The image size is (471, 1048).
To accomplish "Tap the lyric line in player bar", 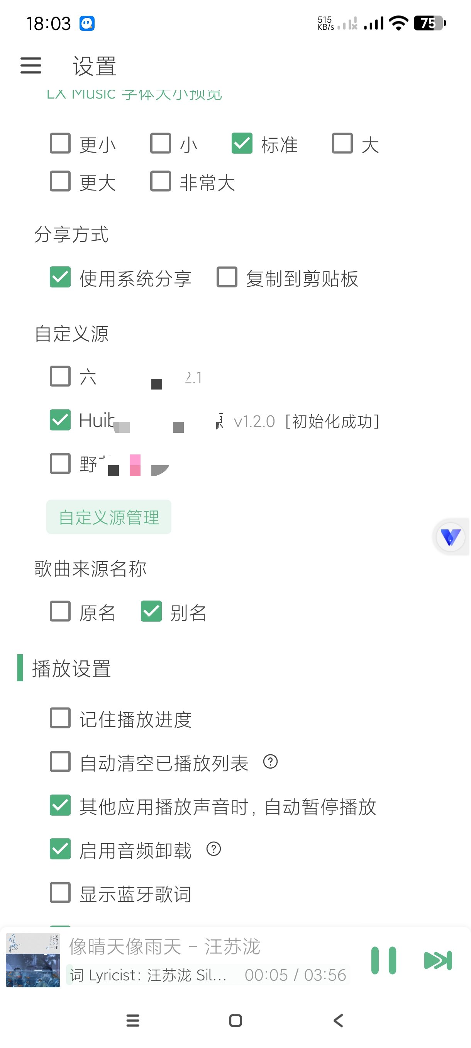I will tap(148, 975).
